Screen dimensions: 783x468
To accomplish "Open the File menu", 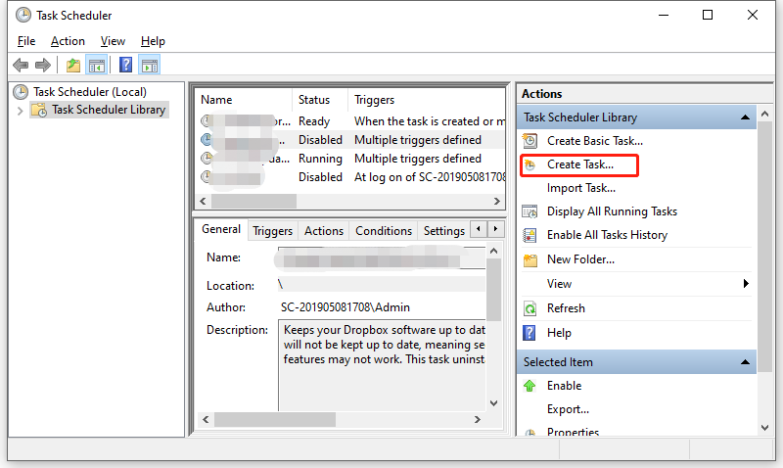I will tap(26, 41).
